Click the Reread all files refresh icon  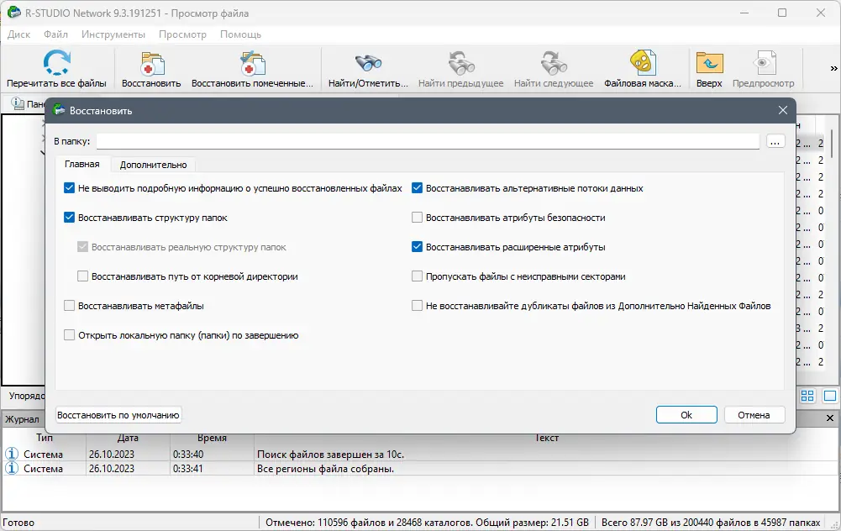(x=56, y=63)
